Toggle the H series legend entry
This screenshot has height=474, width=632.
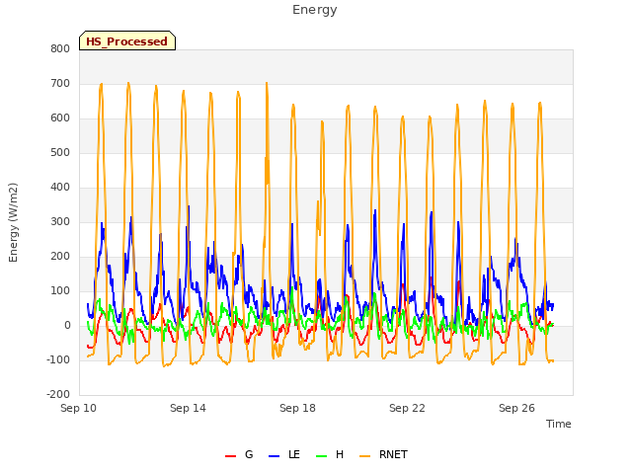(330, 455)
